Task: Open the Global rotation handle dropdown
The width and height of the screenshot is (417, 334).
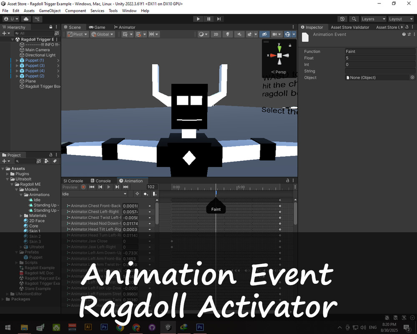Action: pyautogui.click(x=103, y=34)
